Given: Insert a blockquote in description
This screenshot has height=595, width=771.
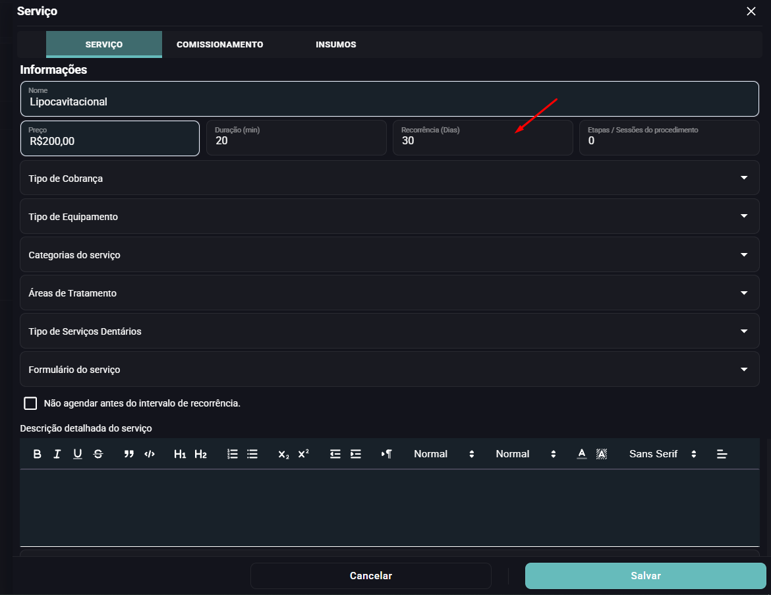Looking at the screenshot, I should click(x=128, y=454).
